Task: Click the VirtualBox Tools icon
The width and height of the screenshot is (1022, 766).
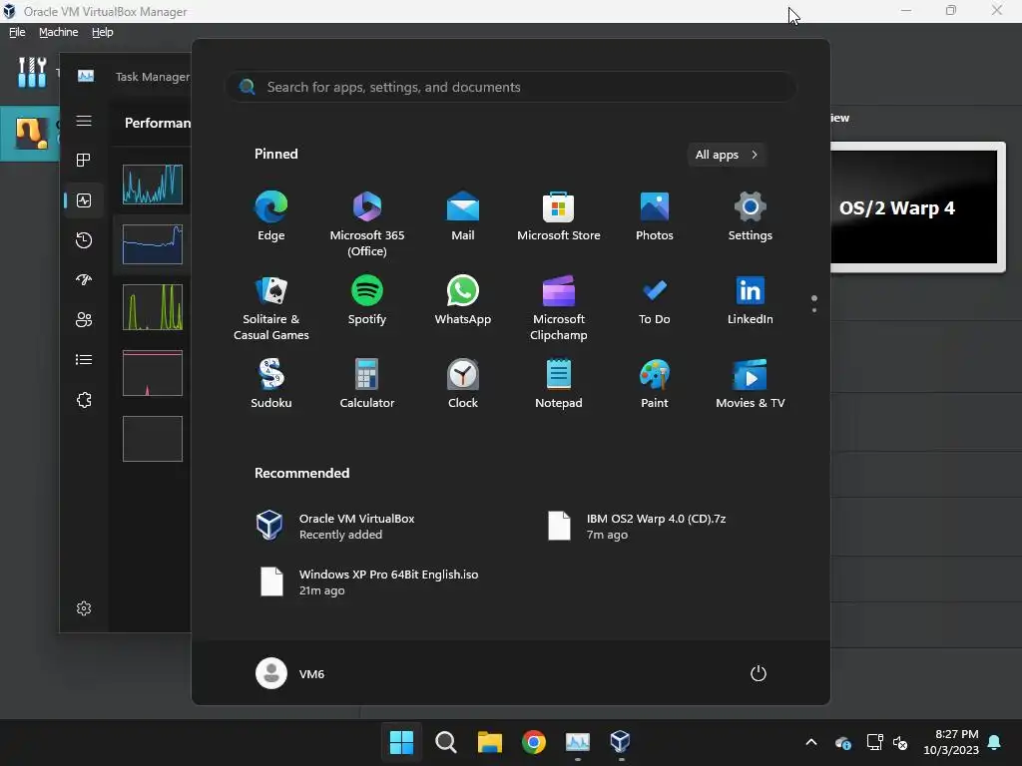Action: coord(32,72)
